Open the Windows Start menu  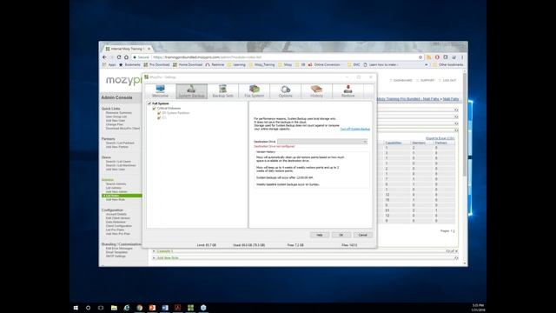click(x=76, y=308)
